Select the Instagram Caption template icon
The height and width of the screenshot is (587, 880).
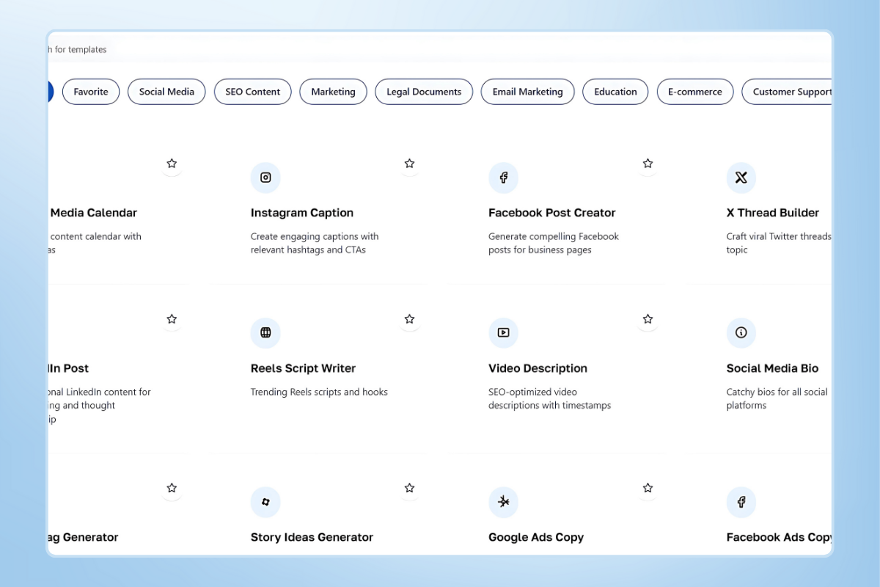(265, 177)
